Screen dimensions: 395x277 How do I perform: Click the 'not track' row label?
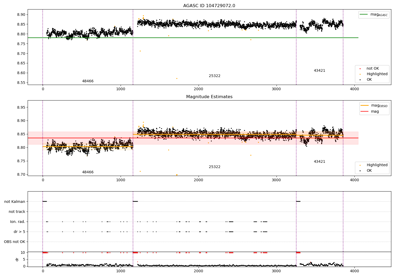coord(17,212)
